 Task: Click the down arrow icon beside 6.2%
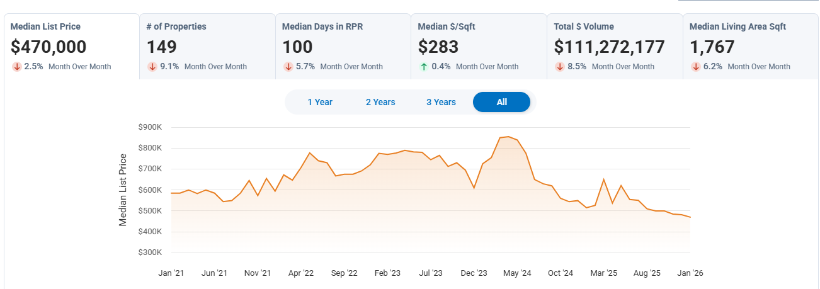(x=696, y=67)
